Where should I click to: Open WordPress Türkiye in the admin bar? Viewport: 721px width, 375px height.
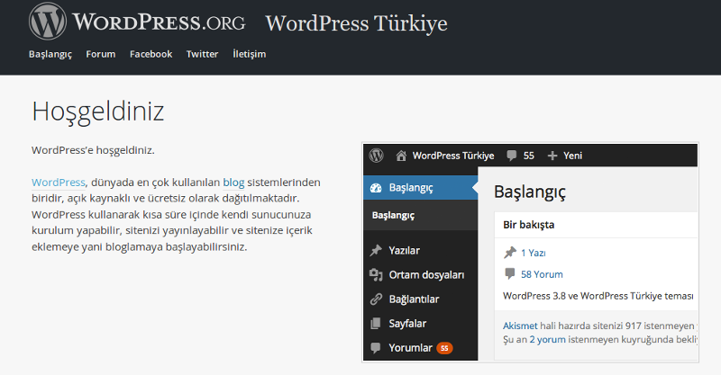[453, 156]
